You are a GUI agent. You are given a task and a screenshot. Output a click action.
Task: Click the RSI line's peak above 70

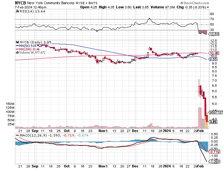click(149, 18)
